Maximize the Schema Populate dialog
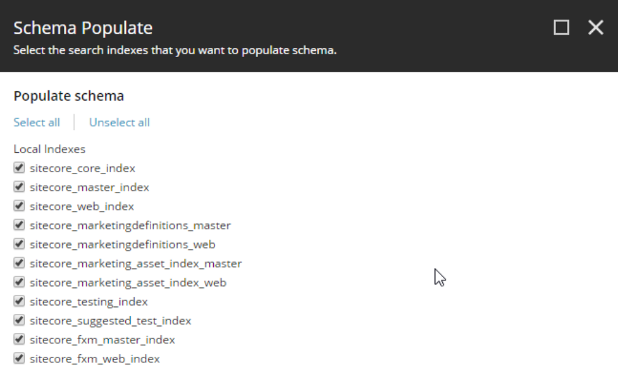 point(561,28)
